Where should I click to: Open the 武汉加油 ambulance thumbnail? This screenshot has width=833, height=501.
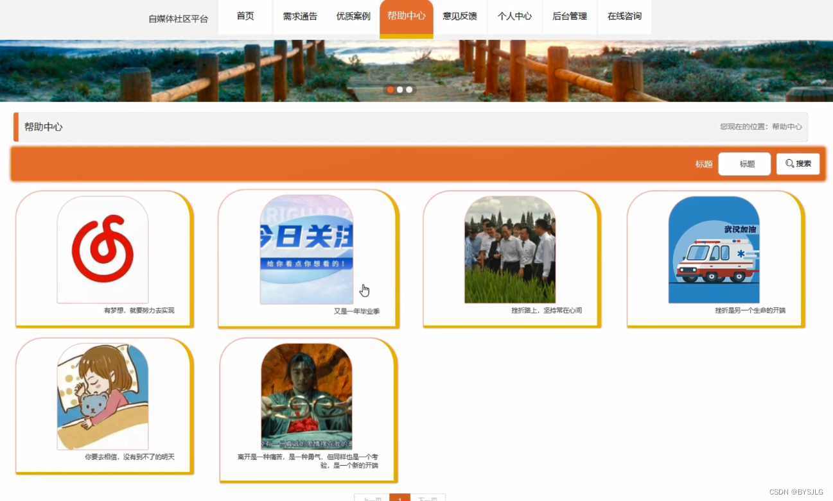[714, 250]
